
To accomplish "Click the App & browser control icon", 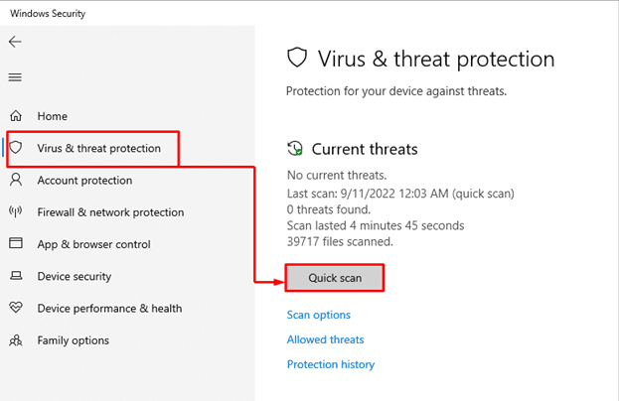I will pos(16,244).
